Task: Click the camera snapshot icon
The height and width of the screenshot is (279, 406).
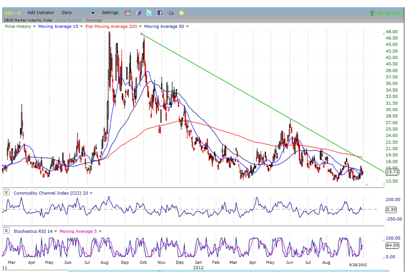Action: tap(170, 12)
